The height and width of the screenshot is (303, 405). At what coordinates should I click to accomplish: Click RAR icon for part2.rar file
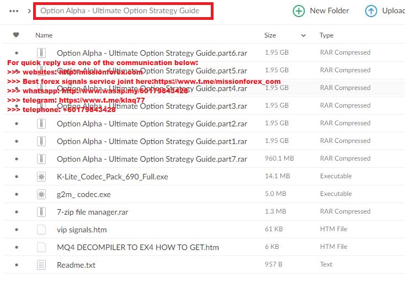coord(41,124)
